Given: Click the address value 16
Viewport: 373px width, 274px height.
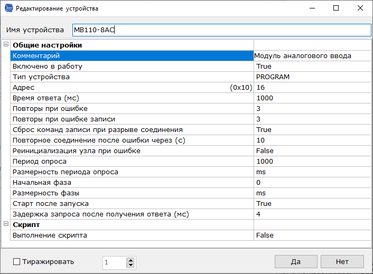Looking at the screenshot, I should pos(312,88).
